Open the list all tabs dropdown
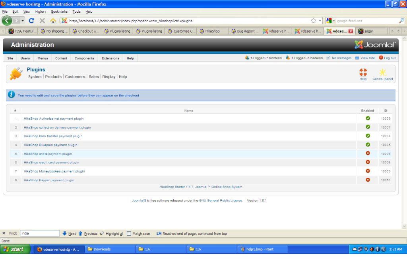The height and width of the screenshot is (259, 407). (404, 31)
